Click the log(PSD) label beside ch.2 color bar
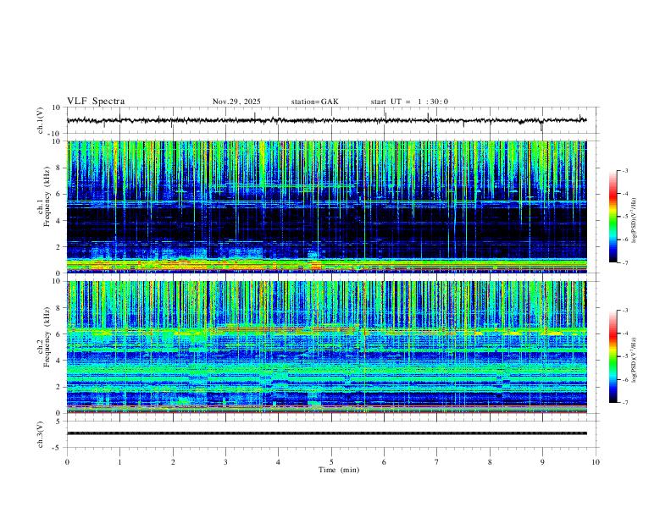The image size is (671, 518). click(x=635, y=360)
